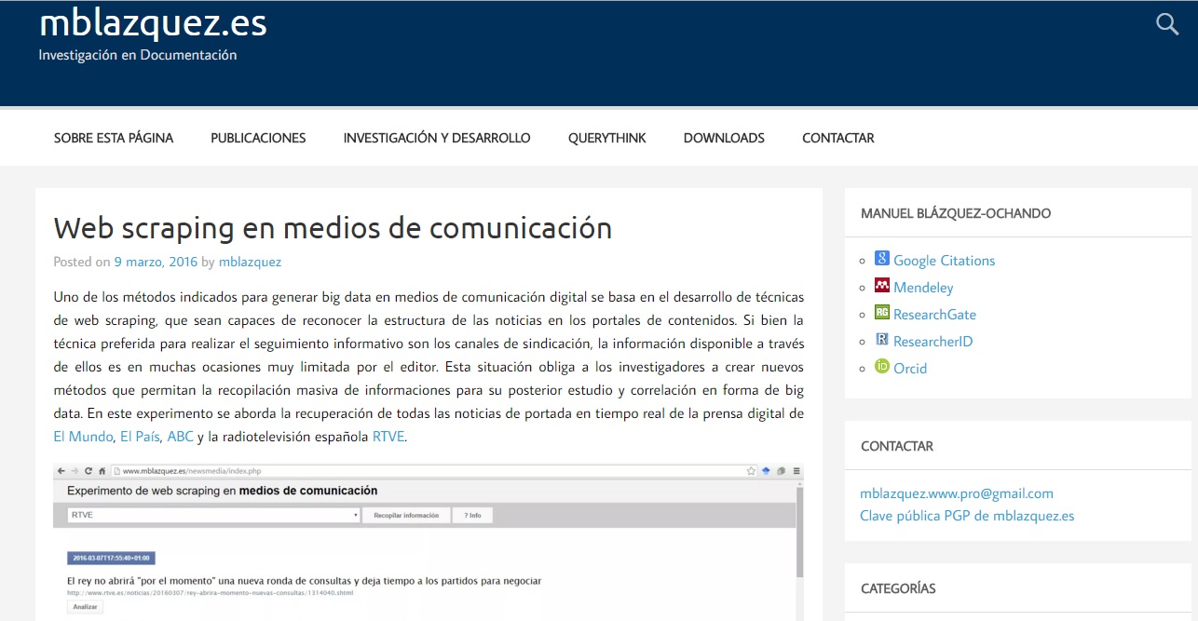Click the blue timestamp label 2016-03-07
Viewport: 1198px width, 621px height.
(111, 558)
